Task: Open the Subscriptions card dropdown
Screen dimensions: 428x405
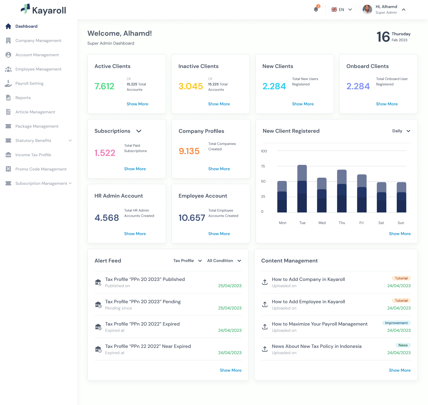Action: (x=139, y=131)
